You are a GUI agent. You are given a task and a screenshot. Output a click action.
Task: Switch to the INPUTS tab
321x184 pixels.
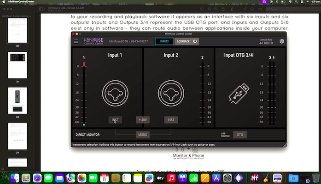pos(164,41)
